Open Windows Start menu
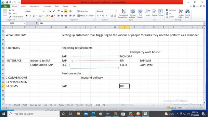The width and height of the screenshot is (208, 117). point(4,114)
